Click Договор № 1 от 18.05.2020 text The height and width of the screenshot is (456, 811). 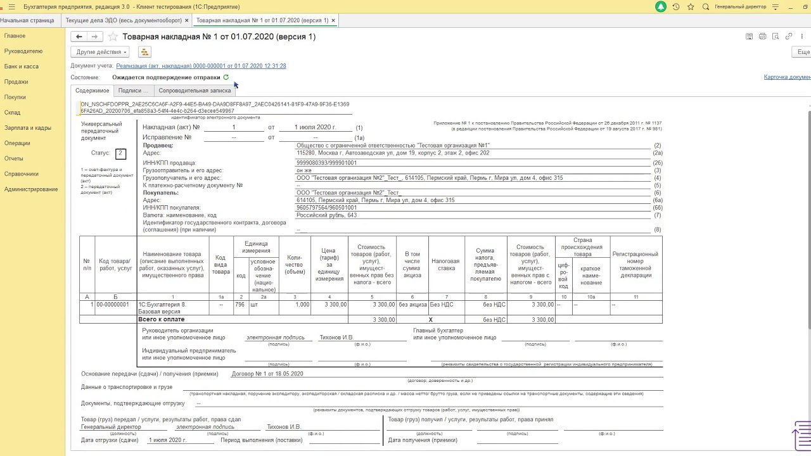267,374
